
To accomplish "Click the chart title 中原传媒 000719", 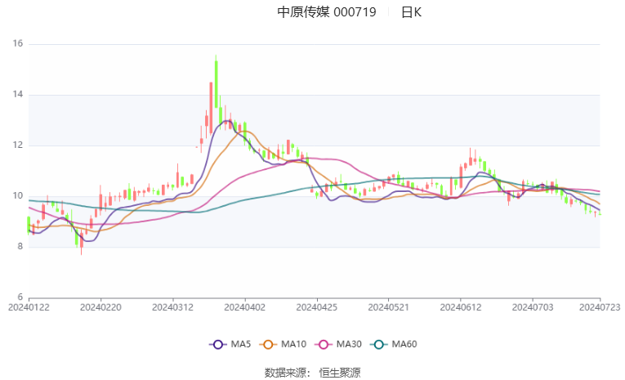I will click(x=327, y=12).
